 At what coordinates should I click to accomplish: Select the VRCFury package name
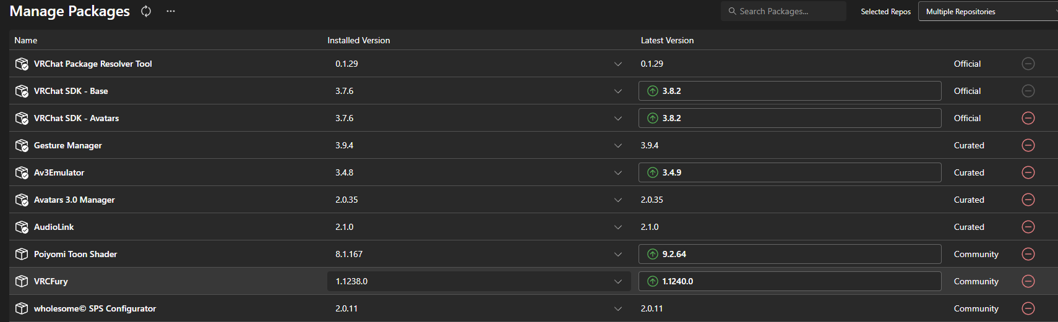(x=51, y=281)
